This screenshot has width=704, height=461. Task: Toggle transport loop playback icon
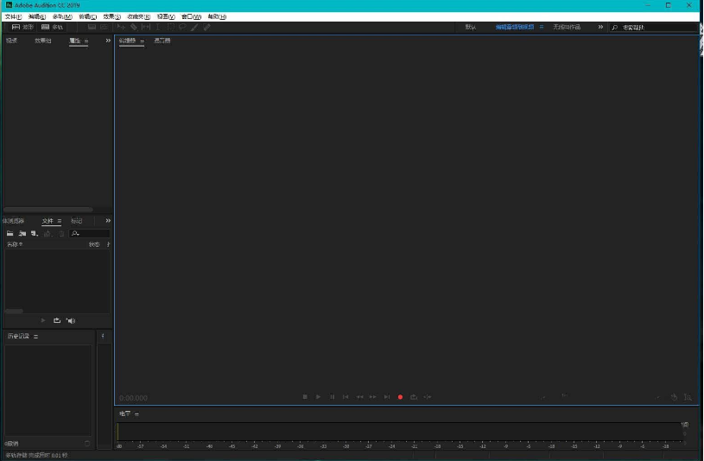pos(414,397)
